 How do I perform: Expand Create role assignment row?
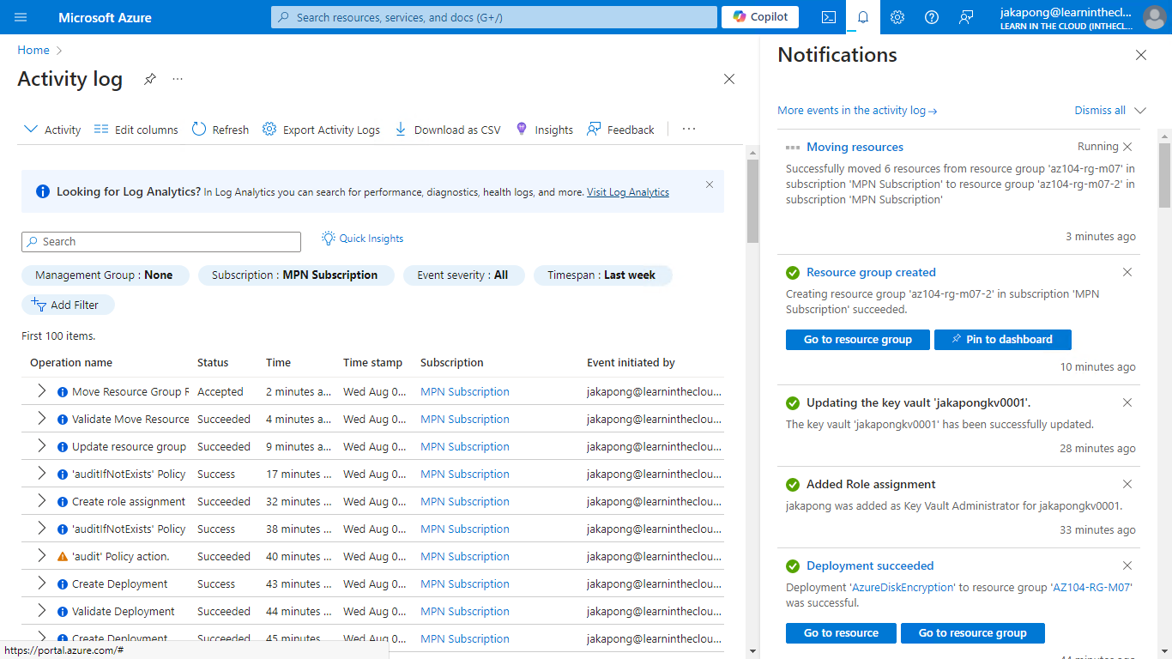[41, 501]
